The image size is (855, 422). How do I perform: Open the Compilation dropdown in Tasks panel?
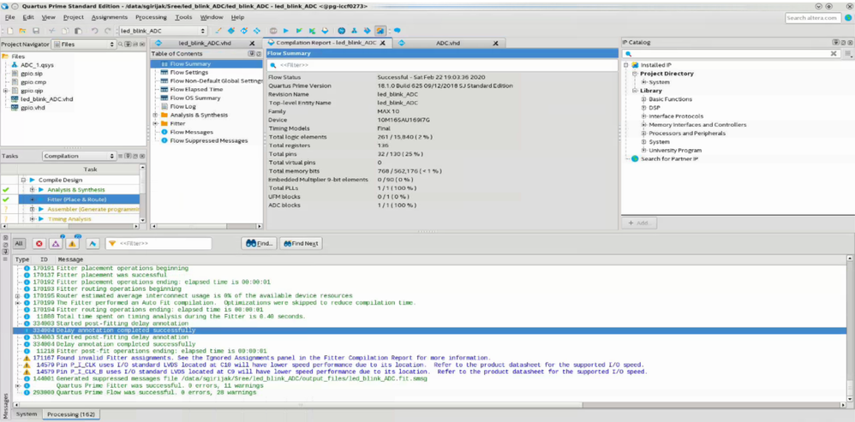[x=79, y=156]
